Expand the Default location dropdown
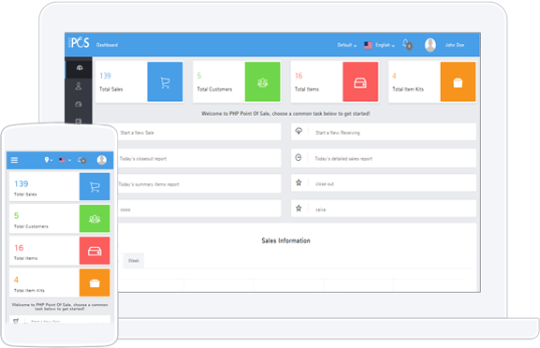The width and height of the screenshot is (540, 348). (x=346, y=45)
